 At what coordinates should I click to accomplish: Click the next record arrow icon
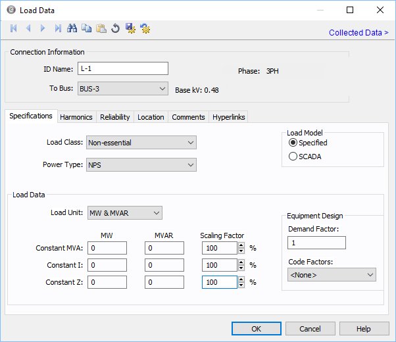tap(43, 28)
